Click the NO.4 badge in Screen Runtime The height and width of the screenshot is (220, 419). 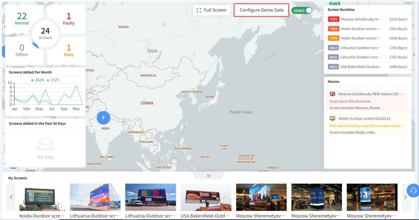point(333,48)
